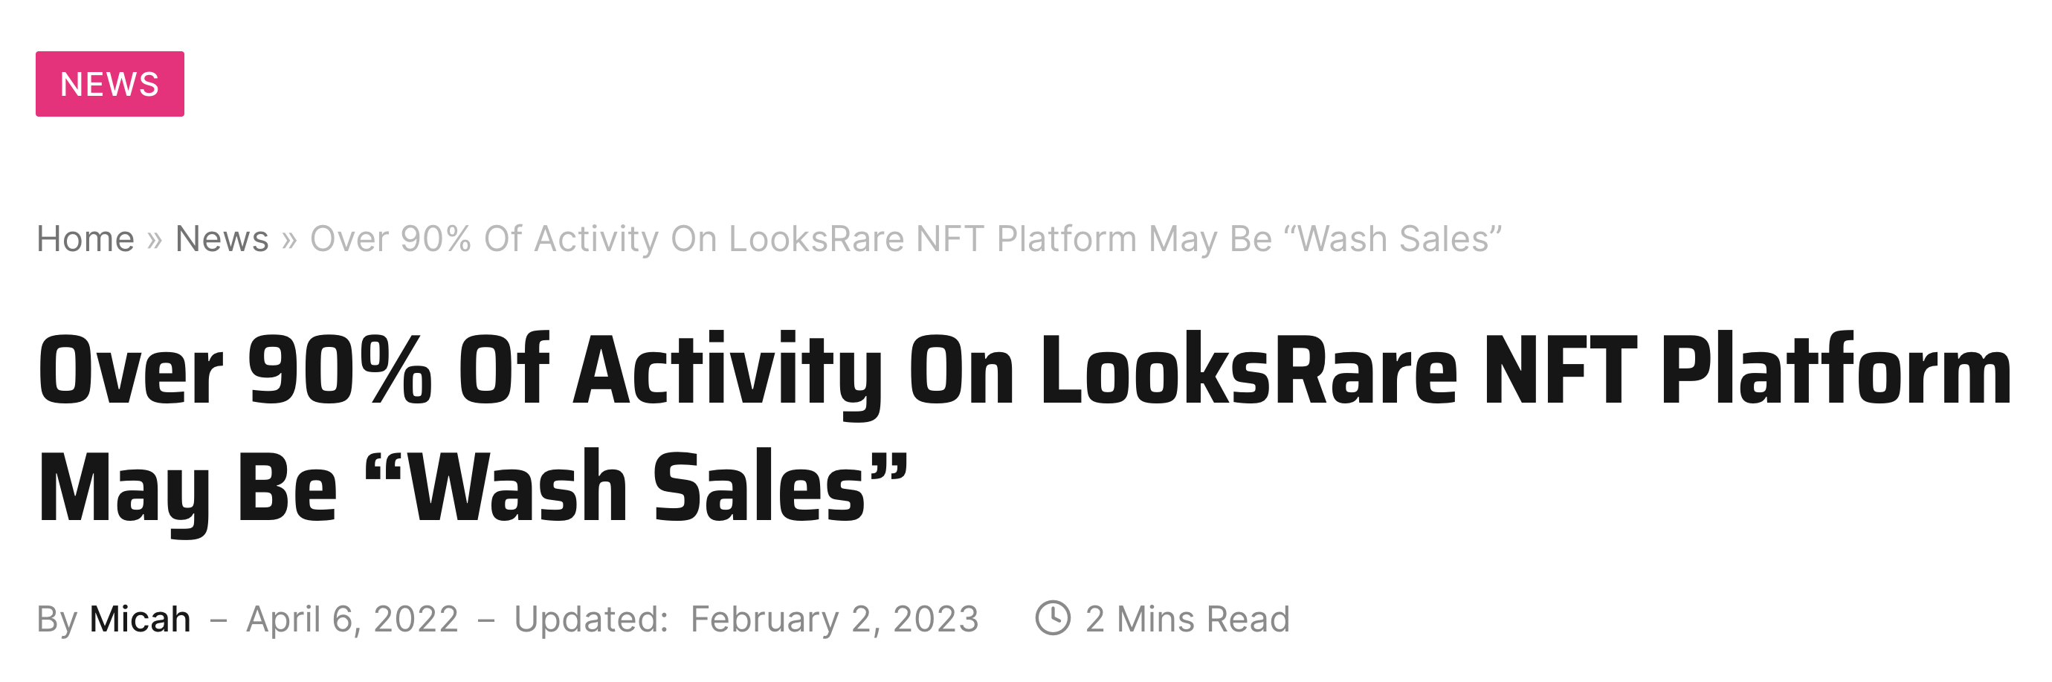The height and width of the screenshot is (682, 2052).
Task: Click the headline second line "Wash Sales"
Action: coord(636,487)
